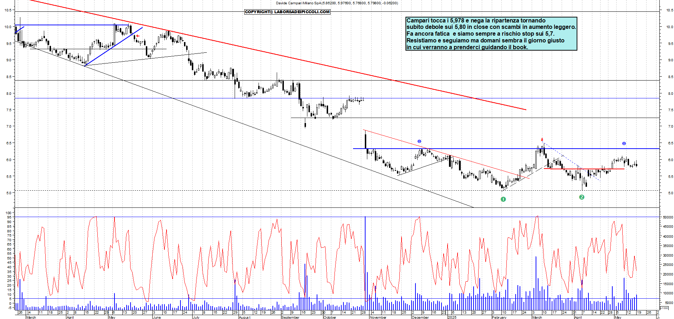674x319 pixels.
Task: Click the 5.0 value on the left price axis
Action: pos(9,193)
